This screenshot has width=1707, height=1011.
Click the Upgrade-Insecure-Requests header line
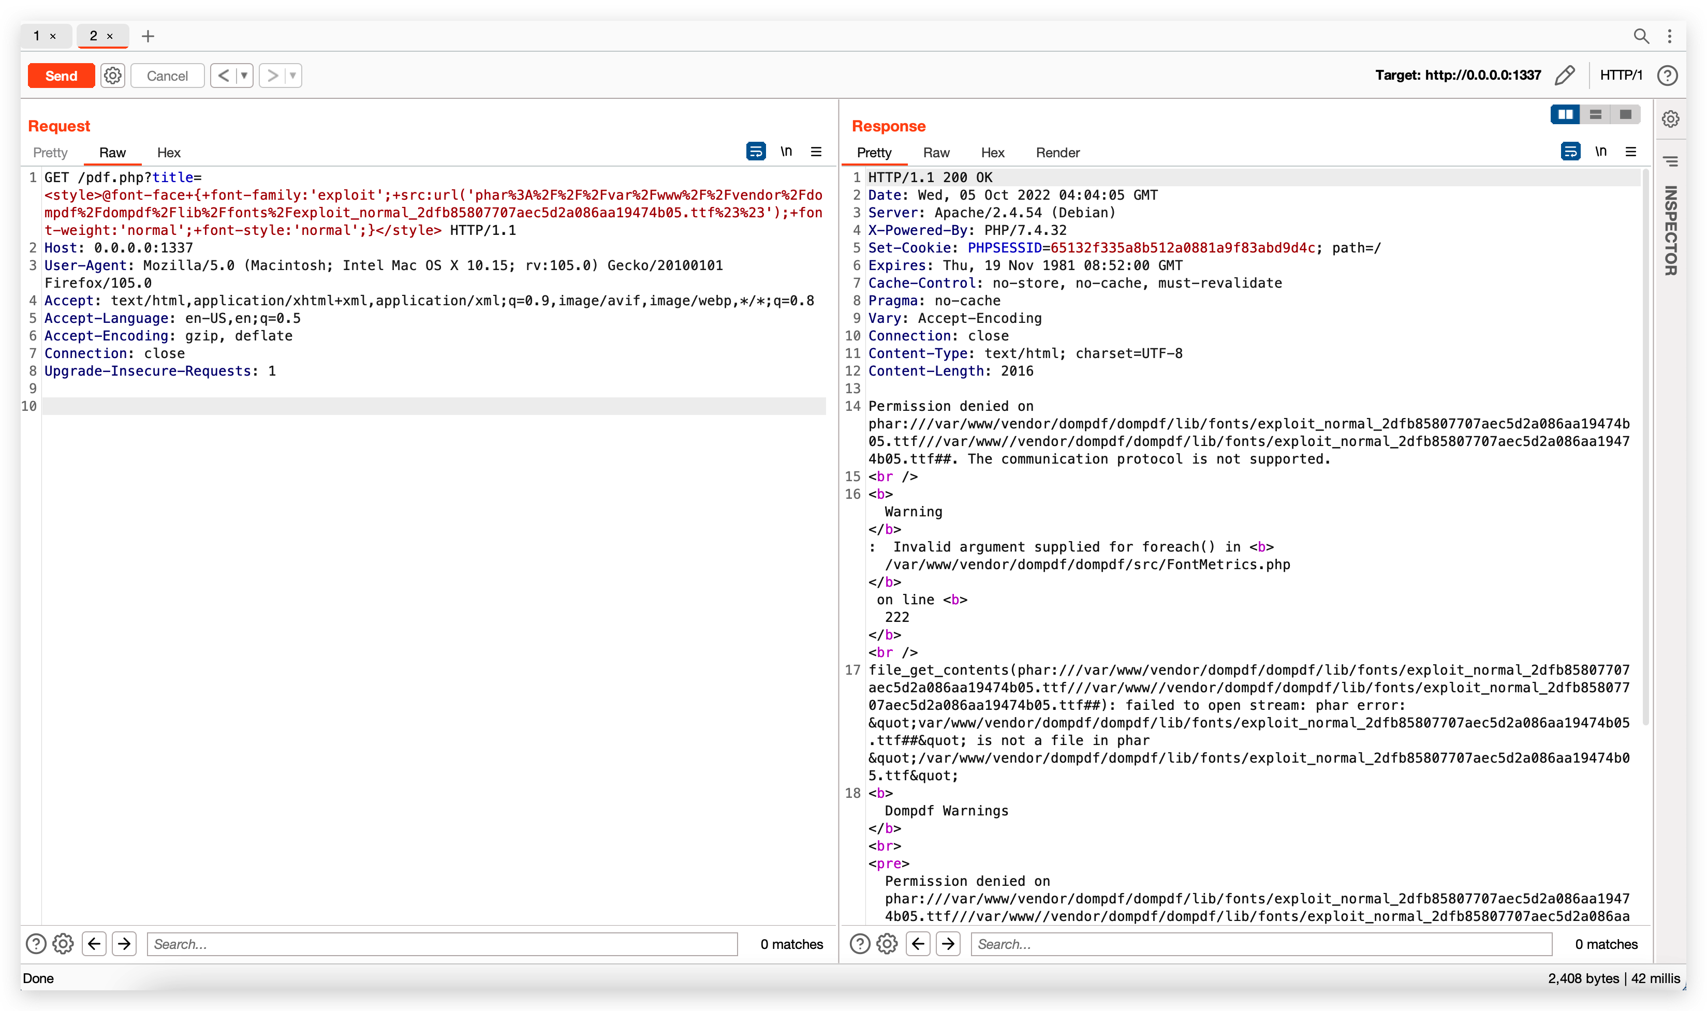pos(160,371)
